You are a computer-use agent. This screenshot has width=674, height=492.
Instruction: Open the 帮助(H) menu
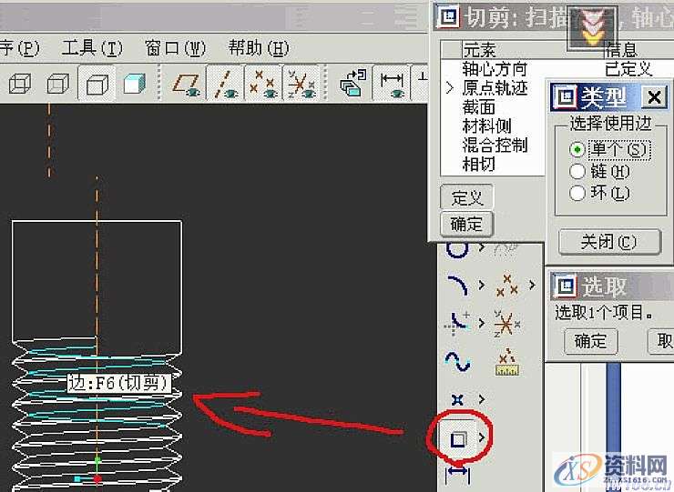[259, 48]
